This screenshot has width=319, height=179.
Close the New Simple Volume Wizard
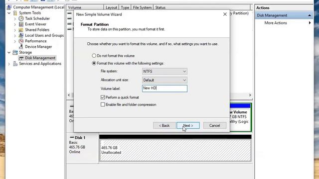(x=225, y=14)
